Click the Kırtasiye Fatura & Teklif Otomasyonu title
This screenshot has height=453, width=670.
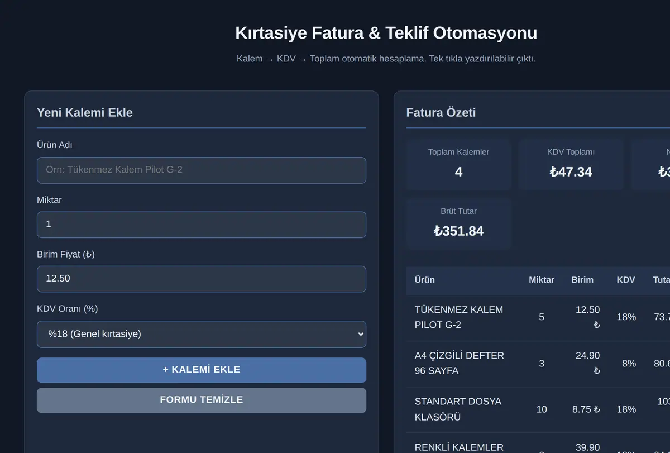(386, 32)
